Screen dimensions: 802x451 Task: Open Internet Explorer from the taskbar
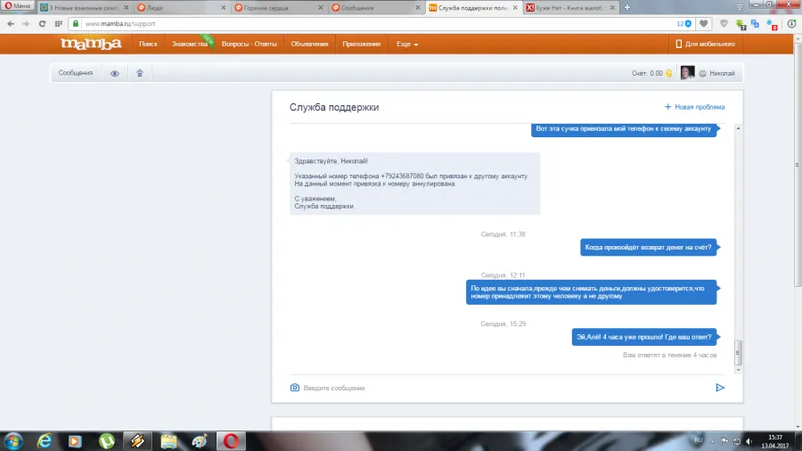point(45,441)
